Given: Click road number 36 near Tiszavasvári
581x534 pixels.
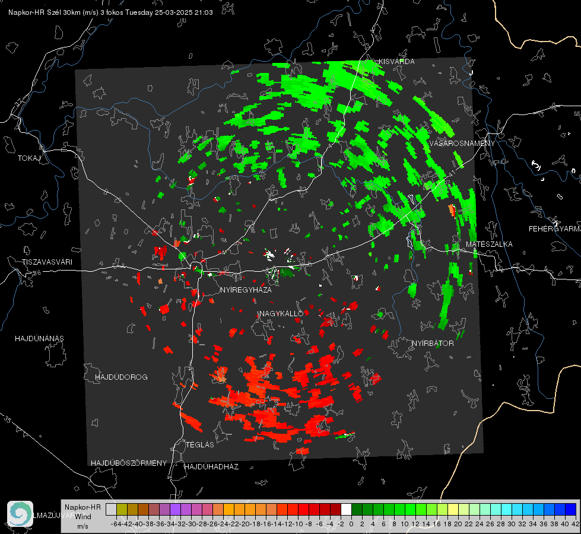Looking at the screenshot, I should coord(37,273).
